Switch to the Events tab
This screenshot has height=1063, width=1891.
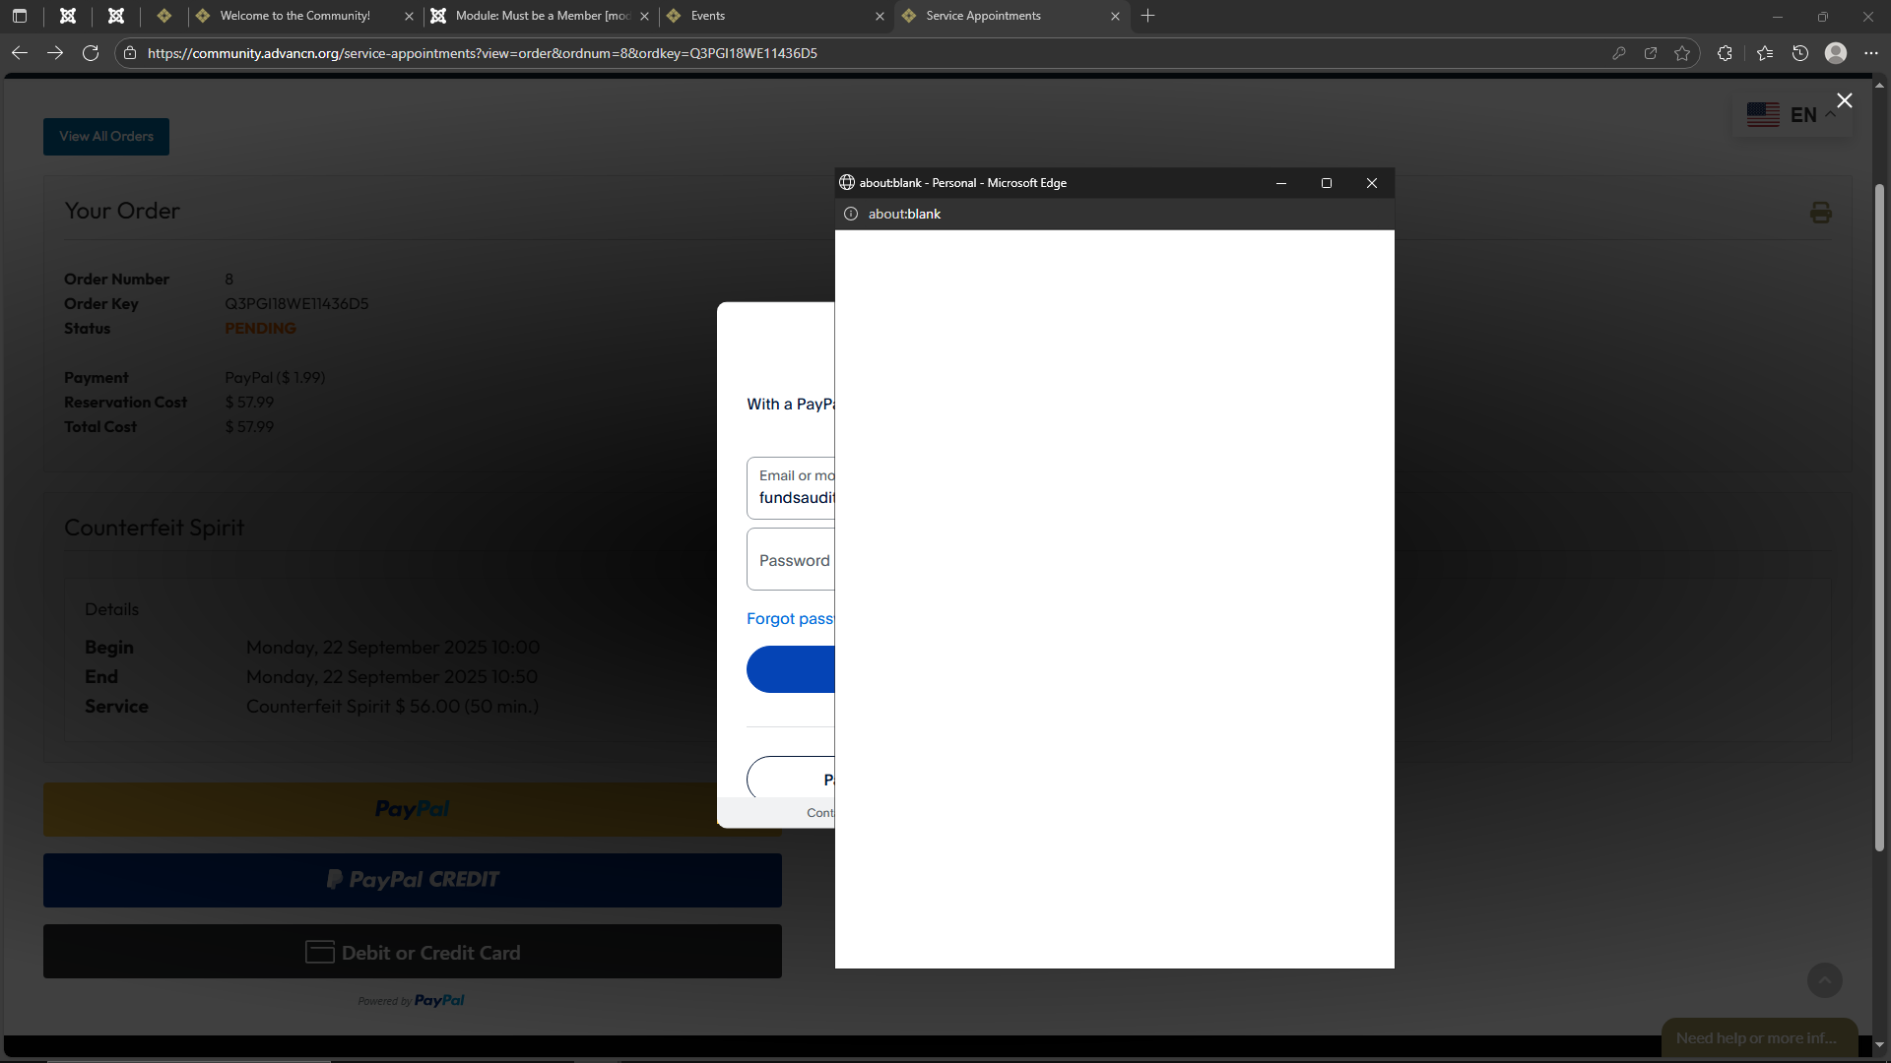tap(768, 16)
